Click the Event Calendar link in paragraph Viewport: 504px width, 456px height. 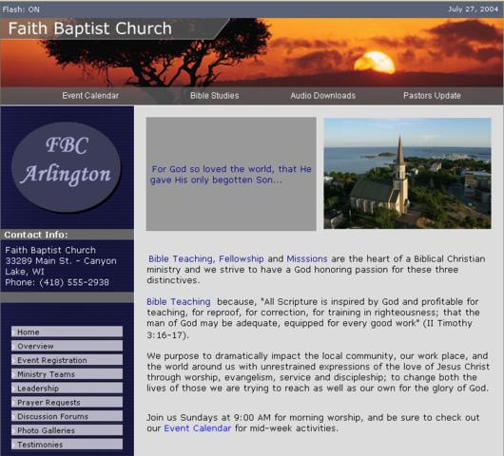pos(198,428)
